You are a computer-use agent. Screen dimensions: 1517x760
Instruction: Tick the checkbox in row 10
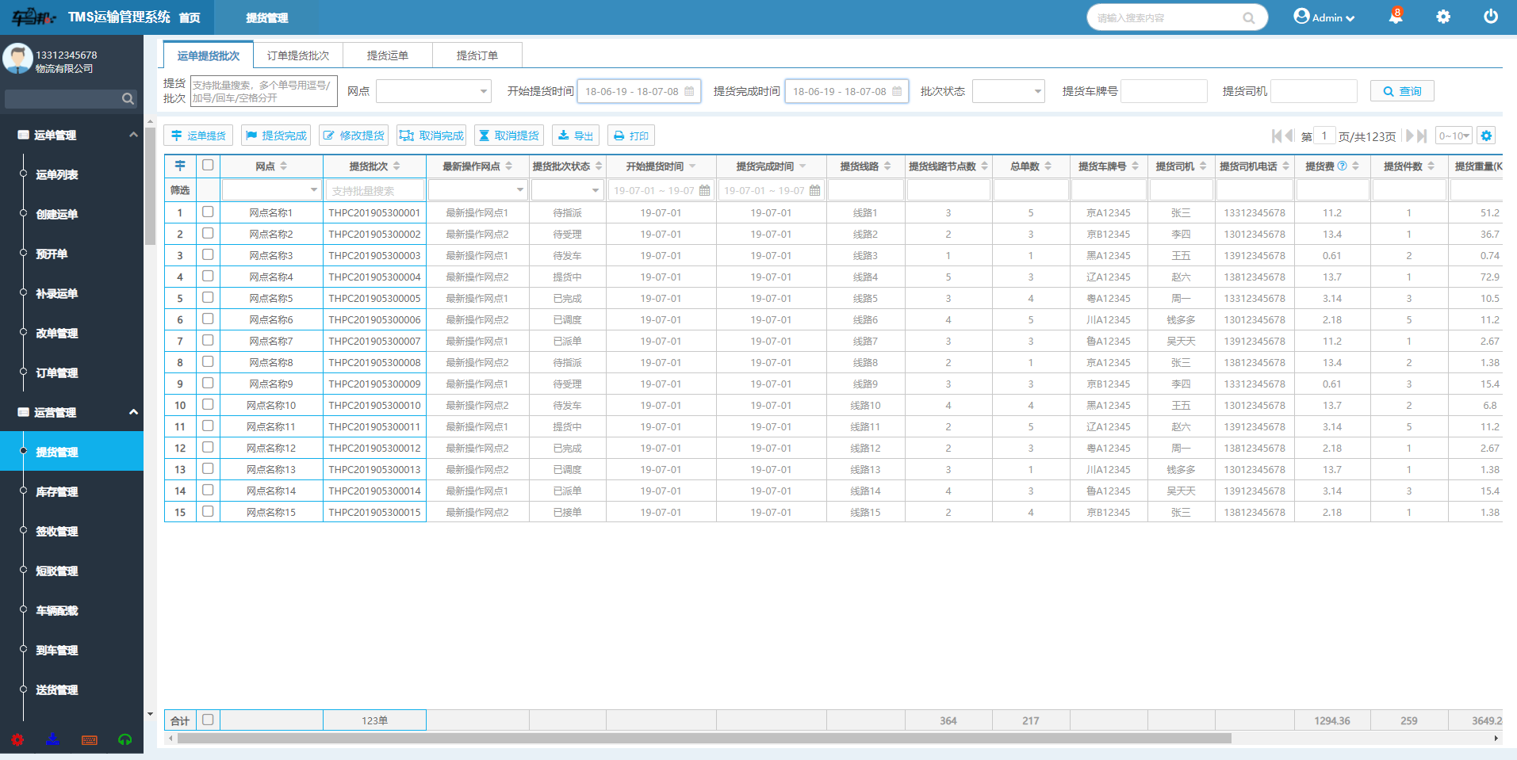(x=208, y=405)
